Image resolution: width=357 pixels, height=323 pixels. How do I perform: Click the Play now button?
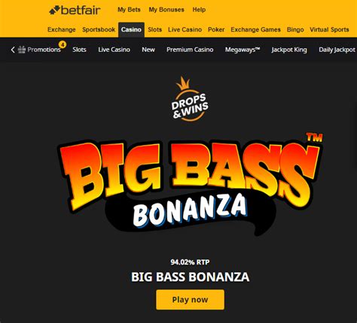(190, 300)
